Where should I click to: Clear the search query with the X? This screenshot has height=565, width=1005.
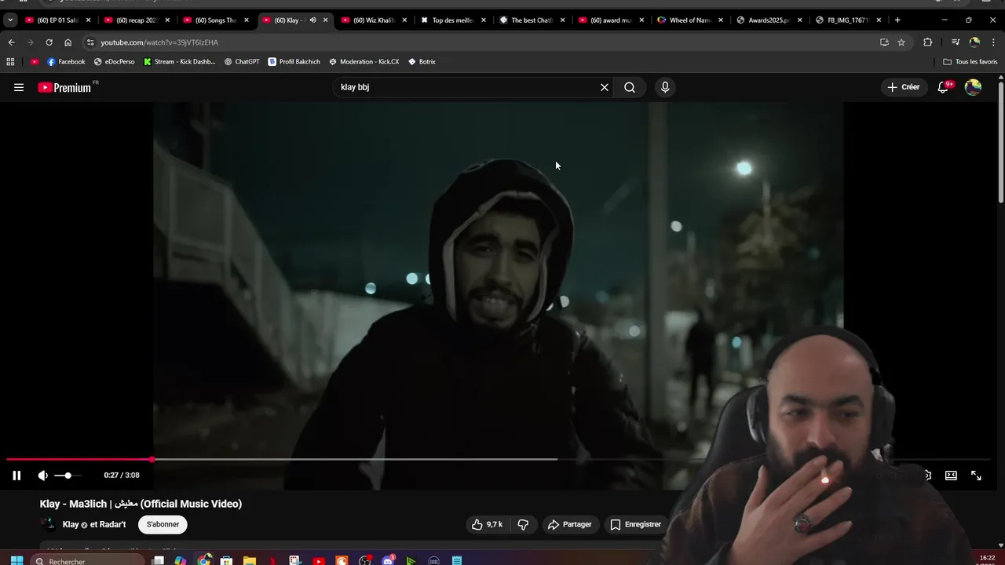tap(605, 87)
